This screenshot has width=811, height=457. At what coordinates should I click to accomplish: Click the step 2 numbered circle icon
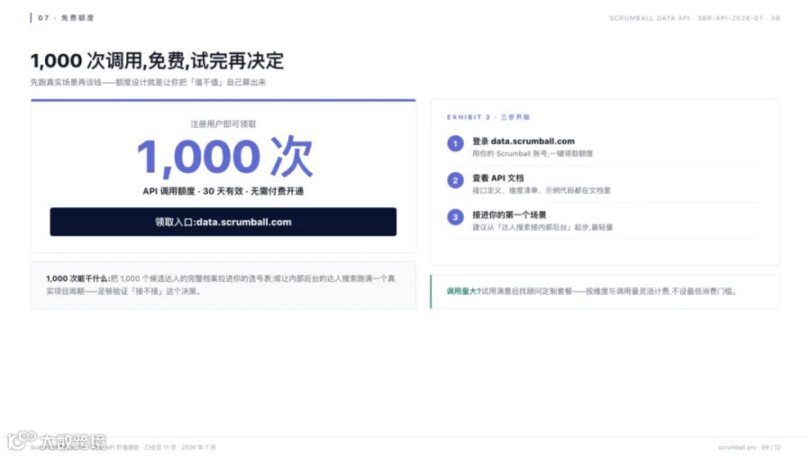click(x=455, y=180)
